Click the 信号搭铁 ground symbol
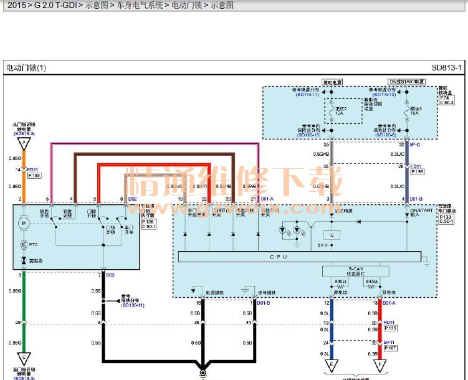Viewport: 468px width, 380px height. coord(245,290)
